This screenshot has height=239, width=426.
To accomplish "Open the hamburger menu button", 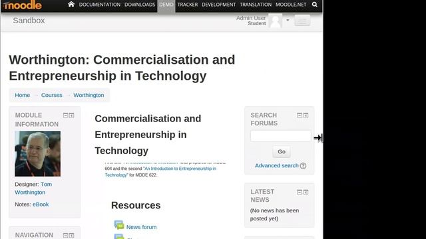I will click(302, 21).
